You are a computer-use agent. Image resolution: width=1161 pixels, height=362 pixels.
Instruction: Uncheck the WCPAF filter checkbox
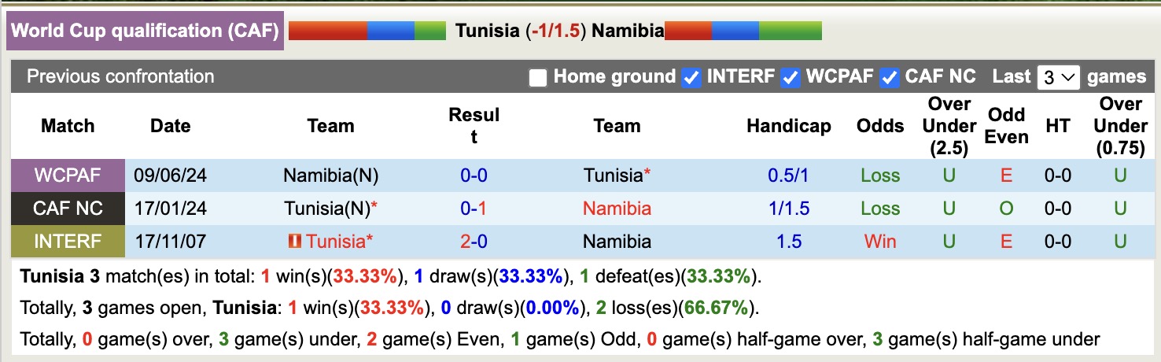[791, 77]
